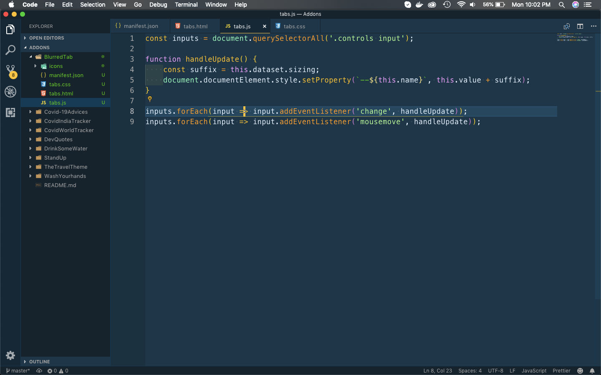
Task: Open errors and warnings count in status bar
Action: coord(58,371)
